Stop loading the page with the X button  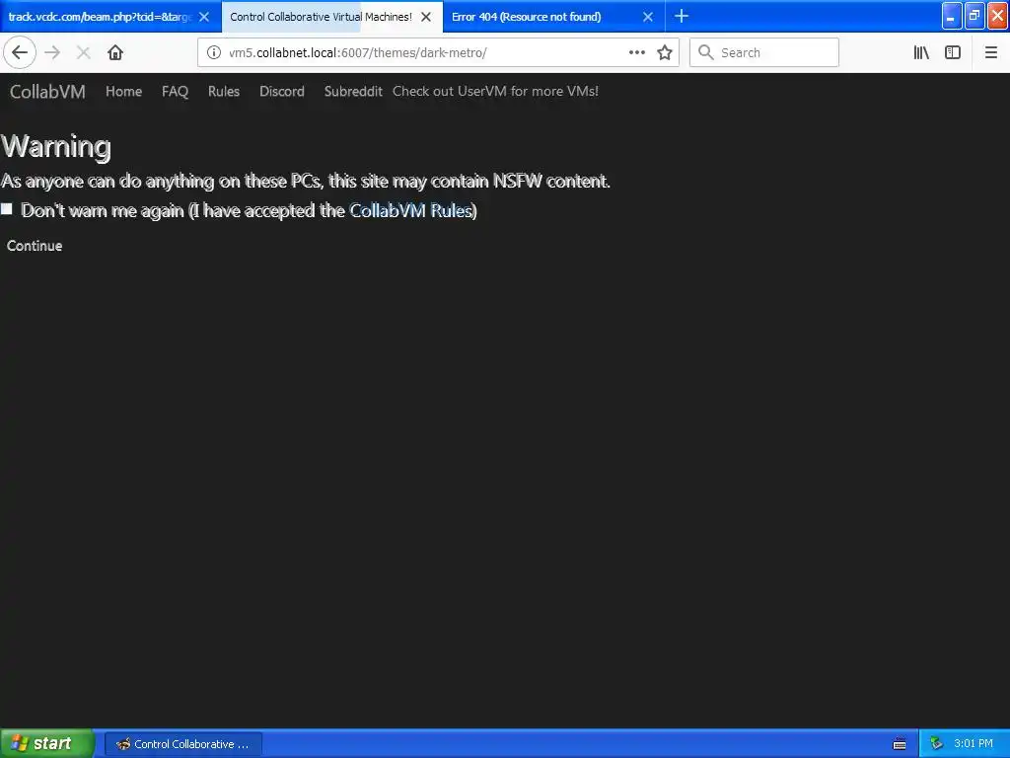(x=84, y=52)
